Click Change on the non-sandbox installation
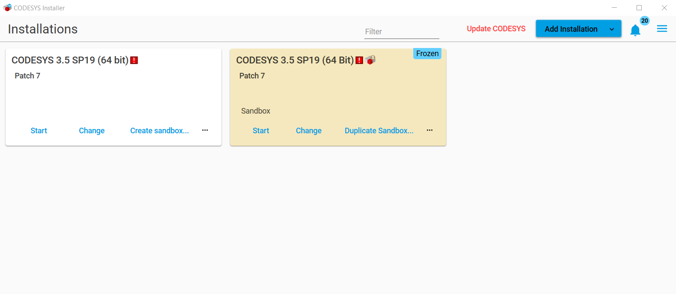 pos(92,131)
